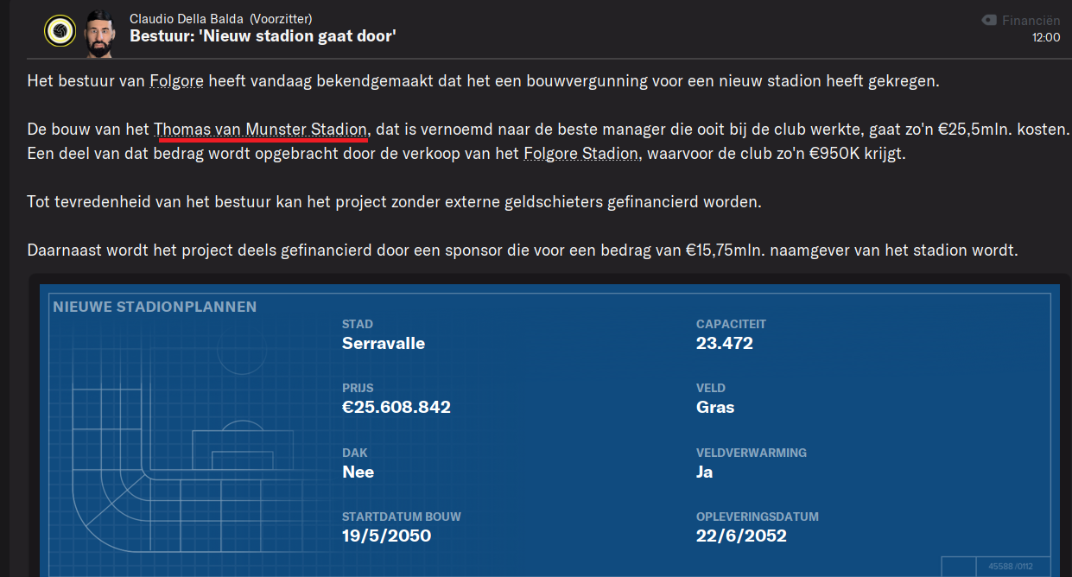1072x577 pixels.
Task: Click the start date 19/5/2050
Action: [386, 536]
